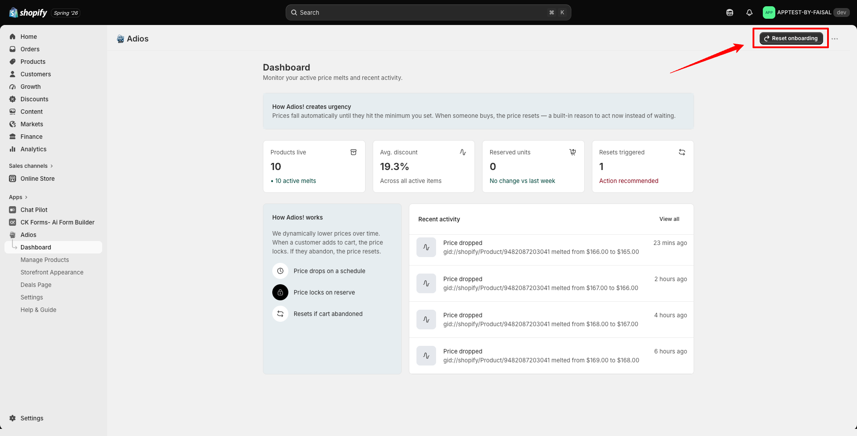Click the Reserved units cart icon
This screenshot has width=857, height=436.
[573, 152]
